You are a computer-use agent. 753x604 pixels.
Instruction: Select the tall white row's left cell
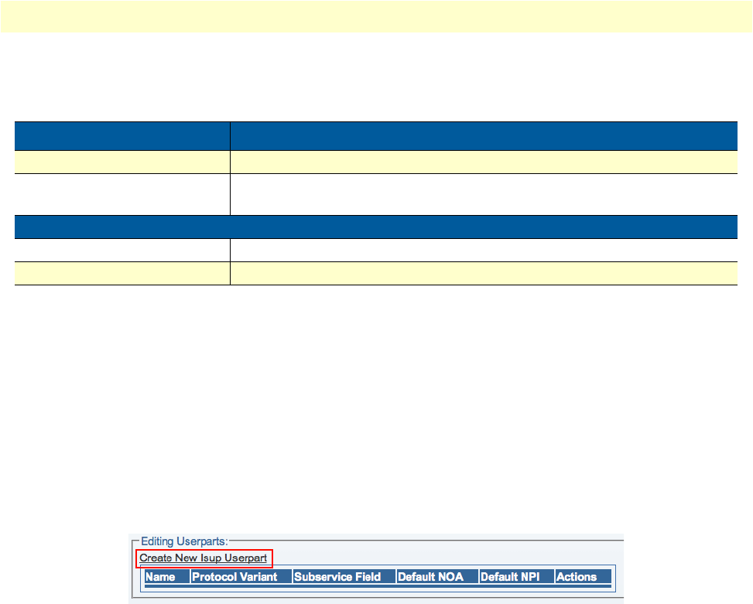click(x=122, y=194)
